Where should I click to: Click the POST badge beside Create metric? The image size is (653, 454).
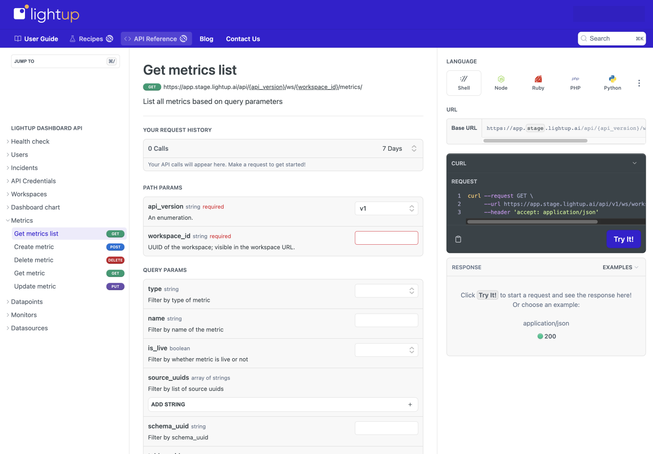pyautogui.click(x=115, y=247)
